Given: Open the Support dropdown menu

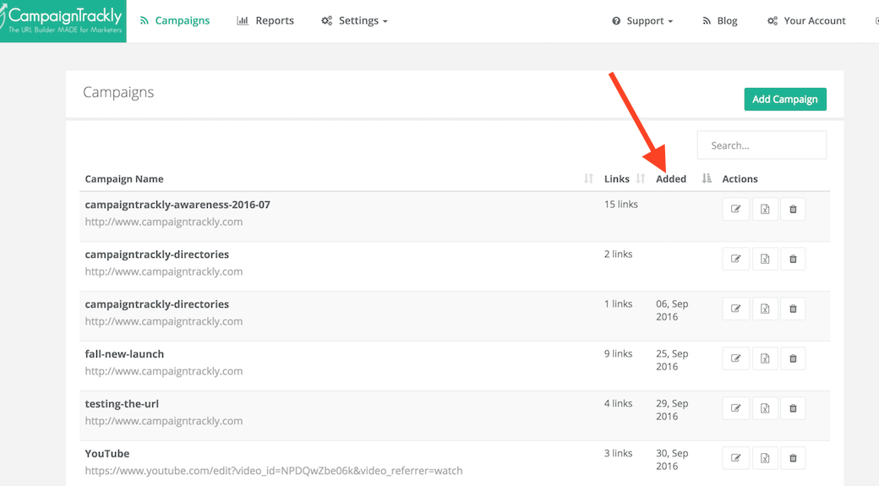Looking at the screenshot, I should pos(642,21).
